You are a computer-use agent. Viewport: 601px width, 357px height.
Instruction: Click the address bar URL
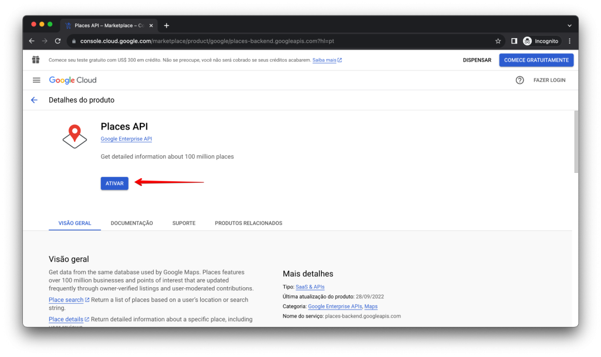[x=207, y=41]
